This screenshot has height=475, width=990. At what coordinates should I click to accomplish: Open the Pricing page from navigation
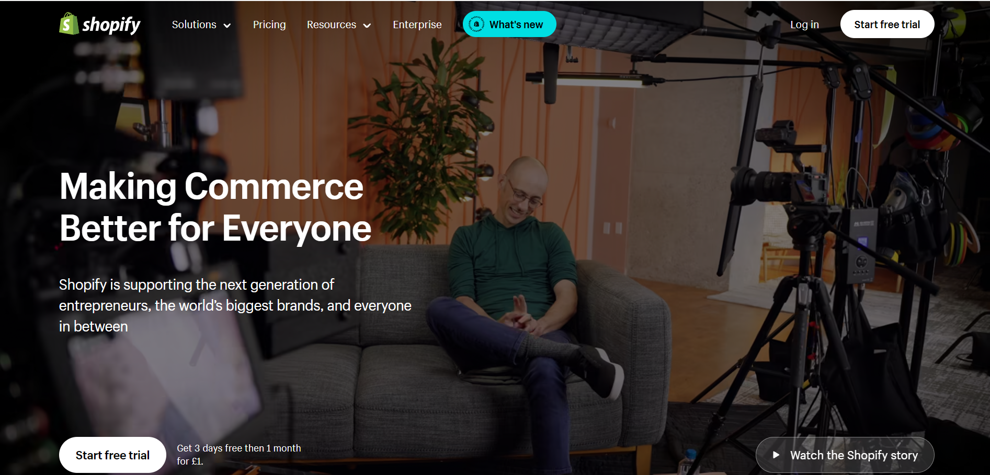click(269, 24)
